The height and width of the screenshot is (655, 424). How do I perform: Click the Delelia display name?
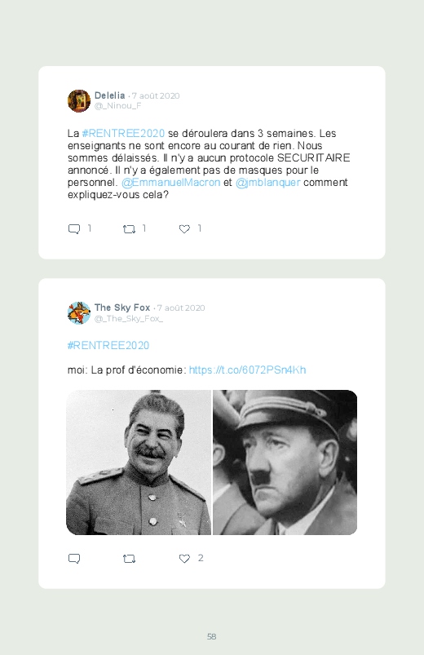(109, 95)
